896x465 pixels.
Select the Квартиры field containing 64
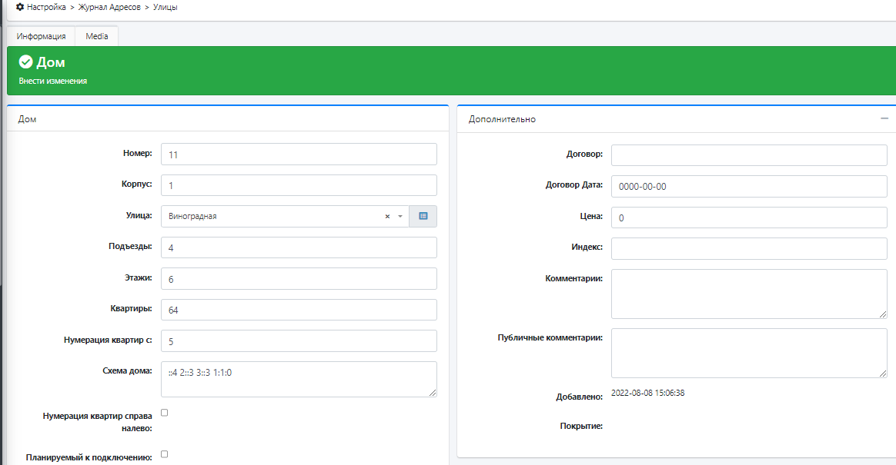(299, 310)
